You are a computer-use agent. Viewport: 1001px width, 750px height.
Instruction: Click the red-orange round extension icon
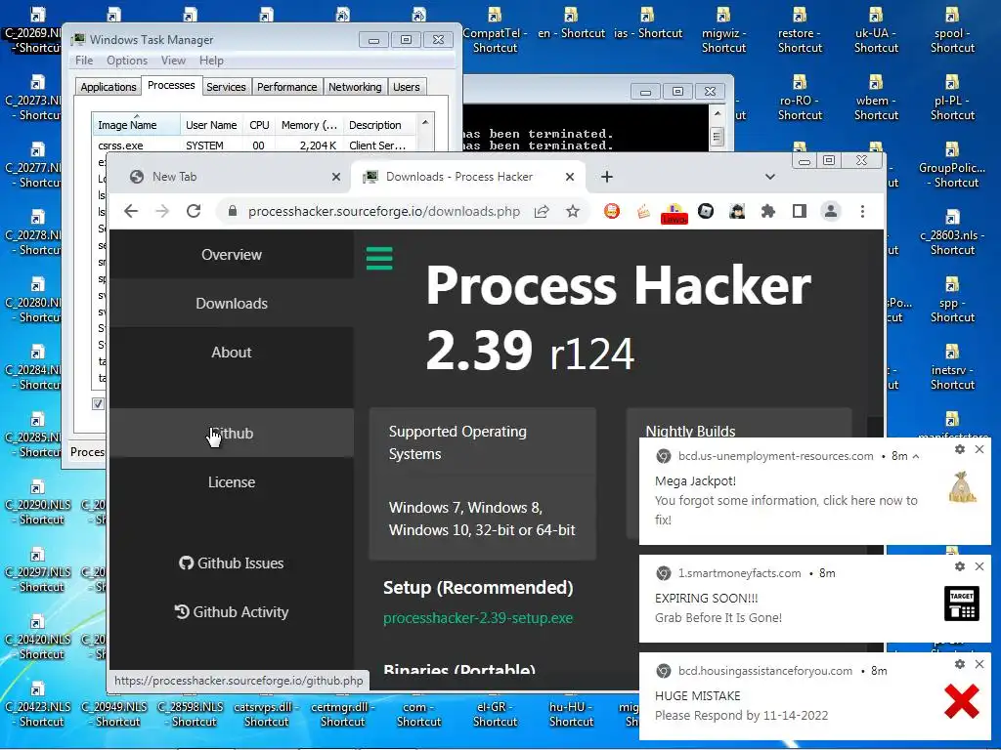tap(612, 211)
